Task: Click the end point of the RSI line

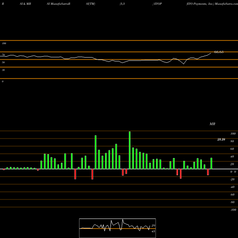Action: tap(211, 53)
